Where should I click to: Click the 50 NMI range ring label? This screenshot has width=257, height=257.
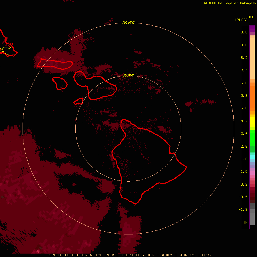tap(128, 75)
